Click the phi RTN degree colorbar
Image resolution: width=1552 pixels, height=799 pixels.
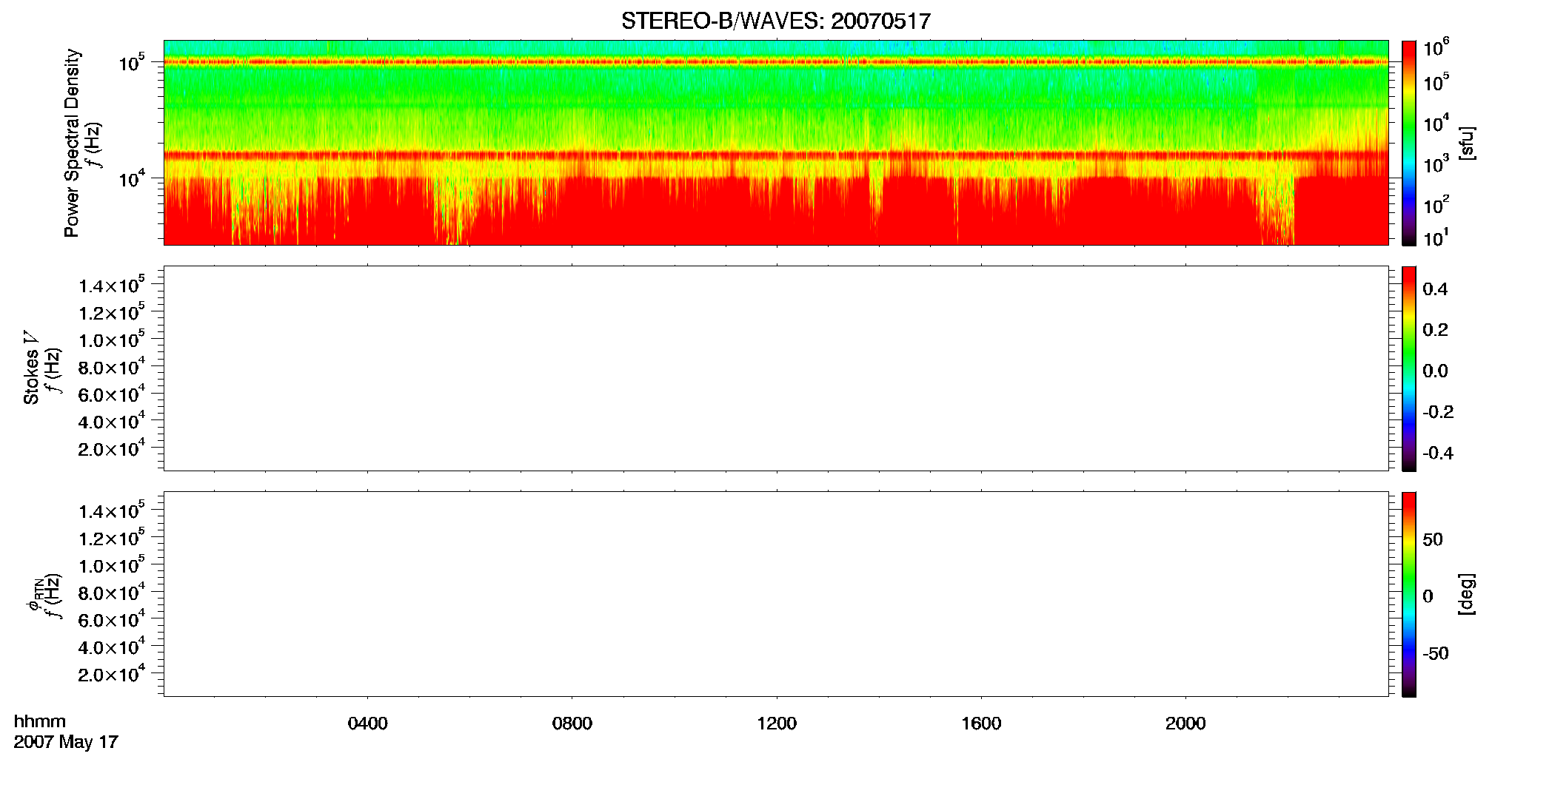[x=1409, y=594]
